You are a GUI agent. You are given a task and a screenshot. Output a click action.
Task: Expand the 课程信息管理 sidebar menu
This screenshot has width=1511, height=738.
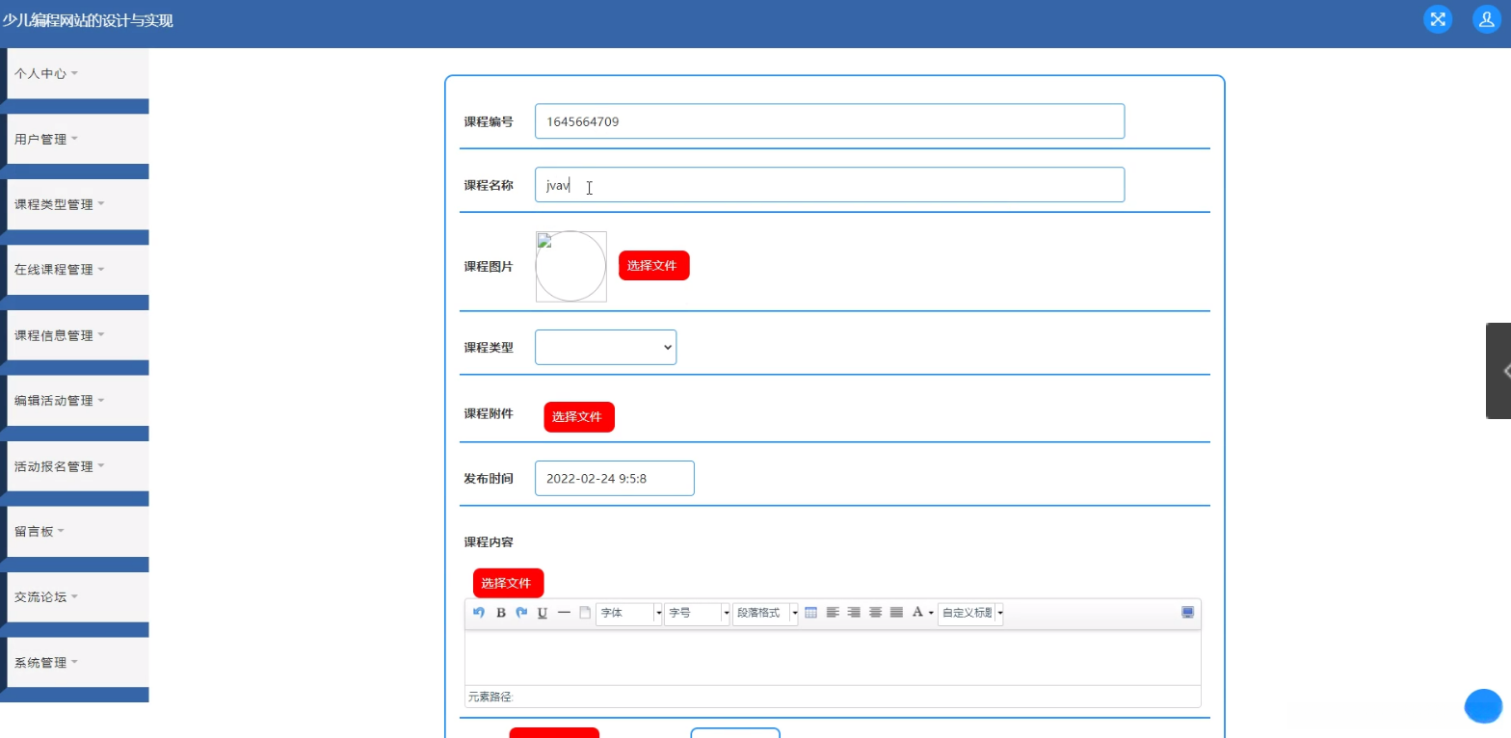click(78, 335)
